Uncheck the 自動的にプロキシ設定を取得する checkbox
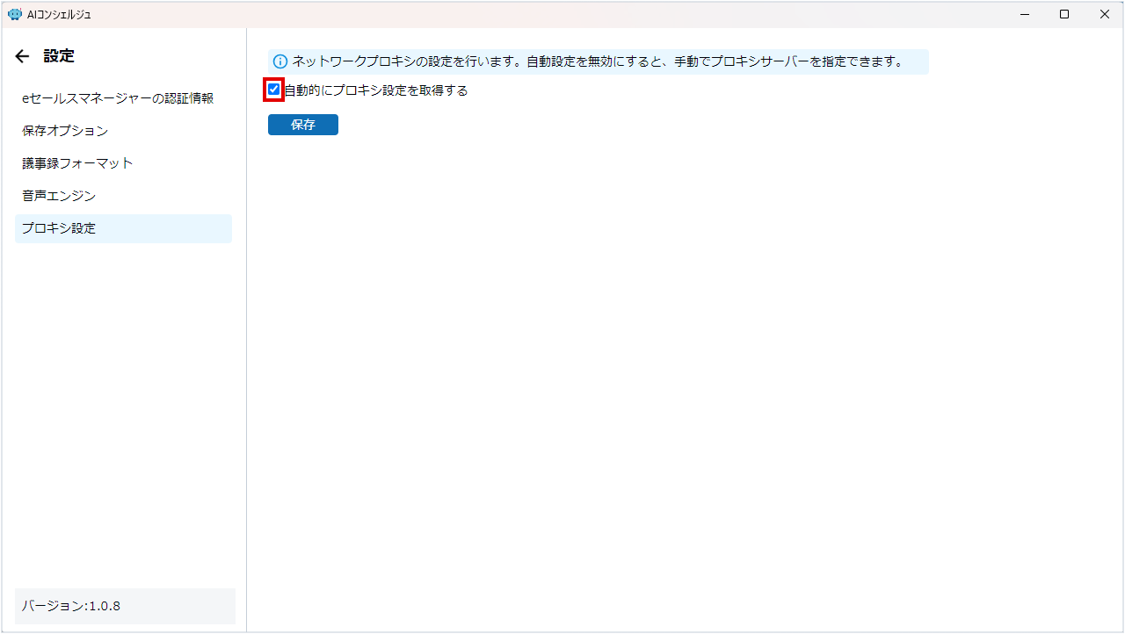Viewport: 1125px width, 634px height. click(274, 90)
